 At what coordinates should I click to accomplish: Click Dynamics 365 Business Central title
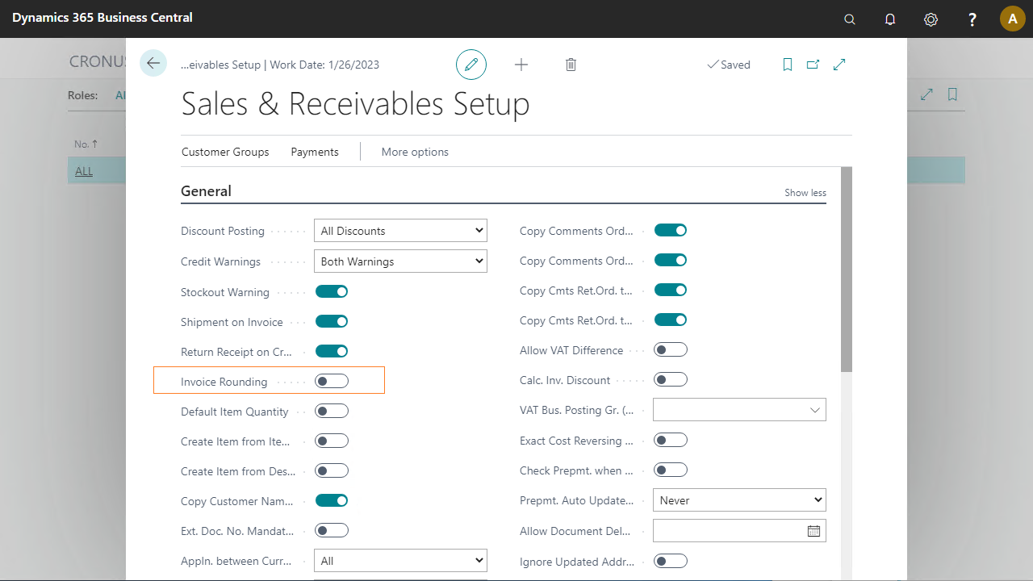(x=102, y=17)
